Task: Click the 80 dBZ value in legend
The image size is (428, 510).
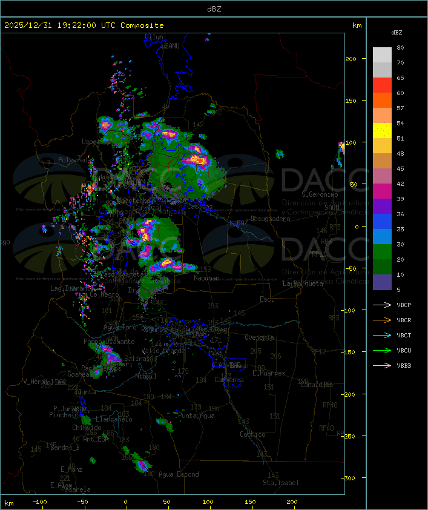Action: coord(400,48)
